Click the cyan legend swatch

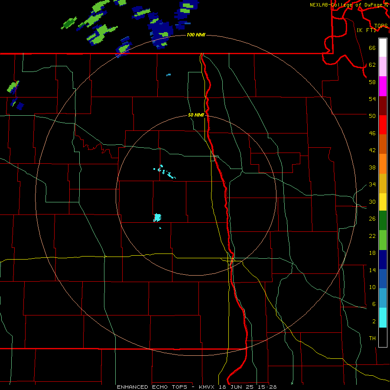coord(383,318)
